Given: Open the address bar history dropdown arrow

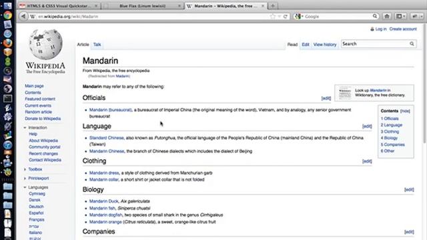Looking at the screenshot, I should pyautogui.click(x=279, y=17).
